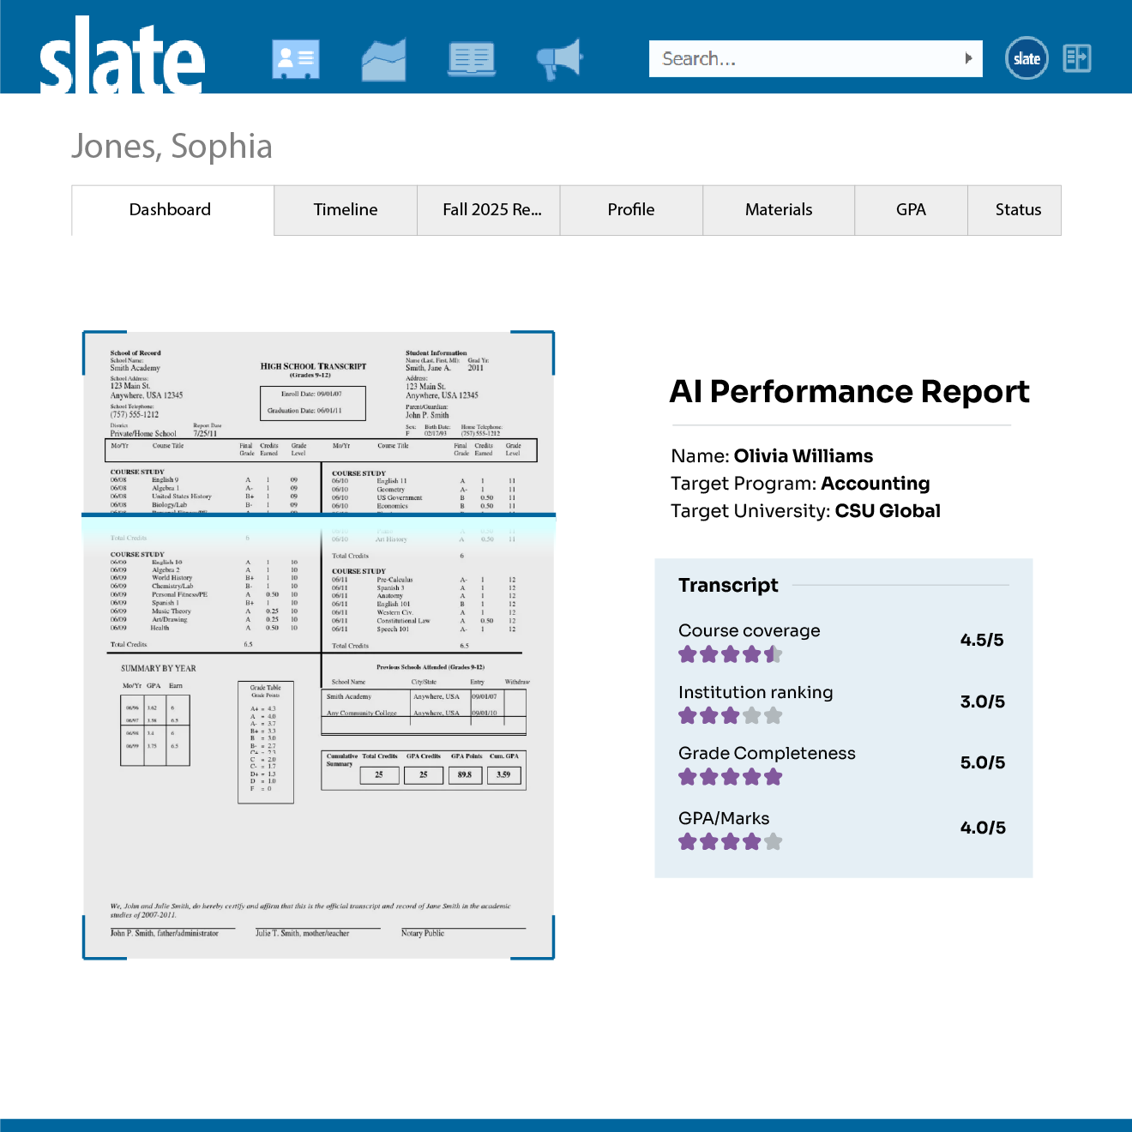Open the contact card records icon

pyautogui.click(x=295, y=57)
